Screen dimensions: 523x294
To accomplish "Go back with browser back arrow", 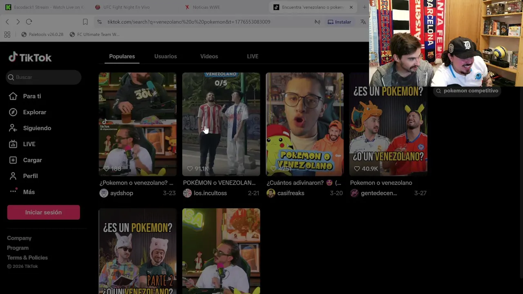I will tap(7, 22).
